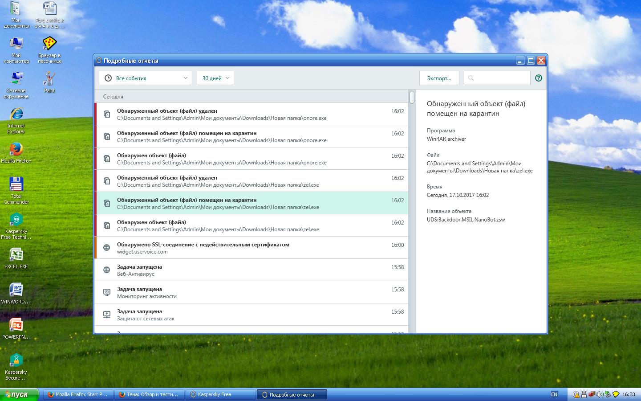Click the 'Экспорт...' button

(x=438, y=78)
